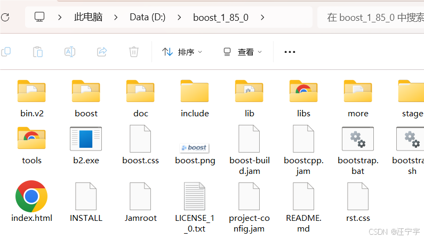Image resolution: width=424 pixels, height=239 pixels.
Task: Click the README.md file name label
Action: click(303, 224)
